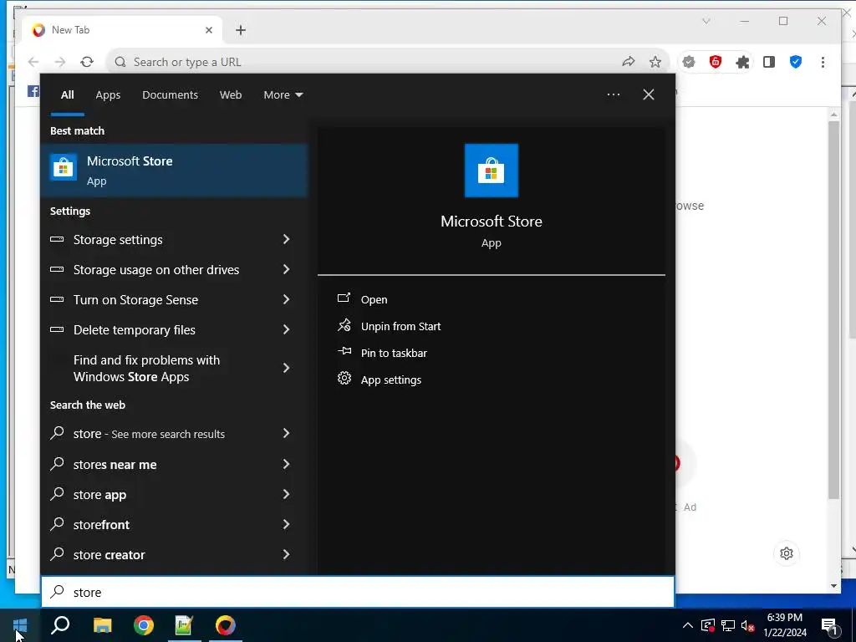Click the browser back arrow

tap(33, 62)
